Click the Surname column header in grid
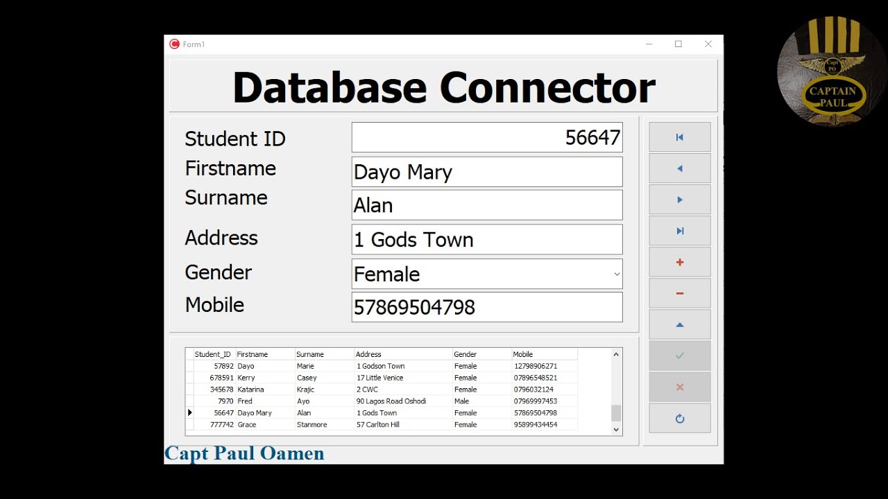Image resolution: width=888 pixels, height=499 pixels. (325, 354)
